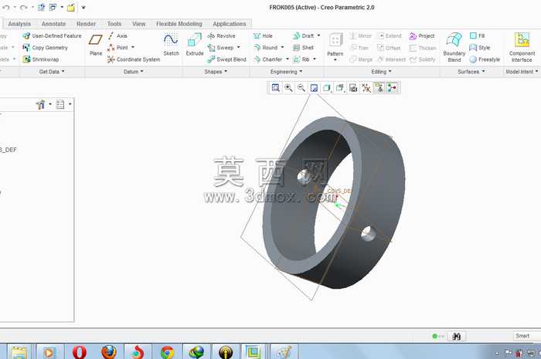Open saved view orientations icon

(x=340, y=88)
